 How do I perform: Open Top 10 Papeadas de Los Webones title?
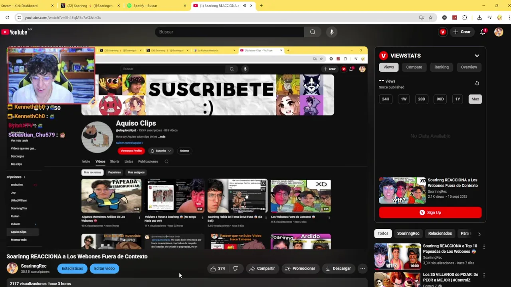tap(450, 249)
